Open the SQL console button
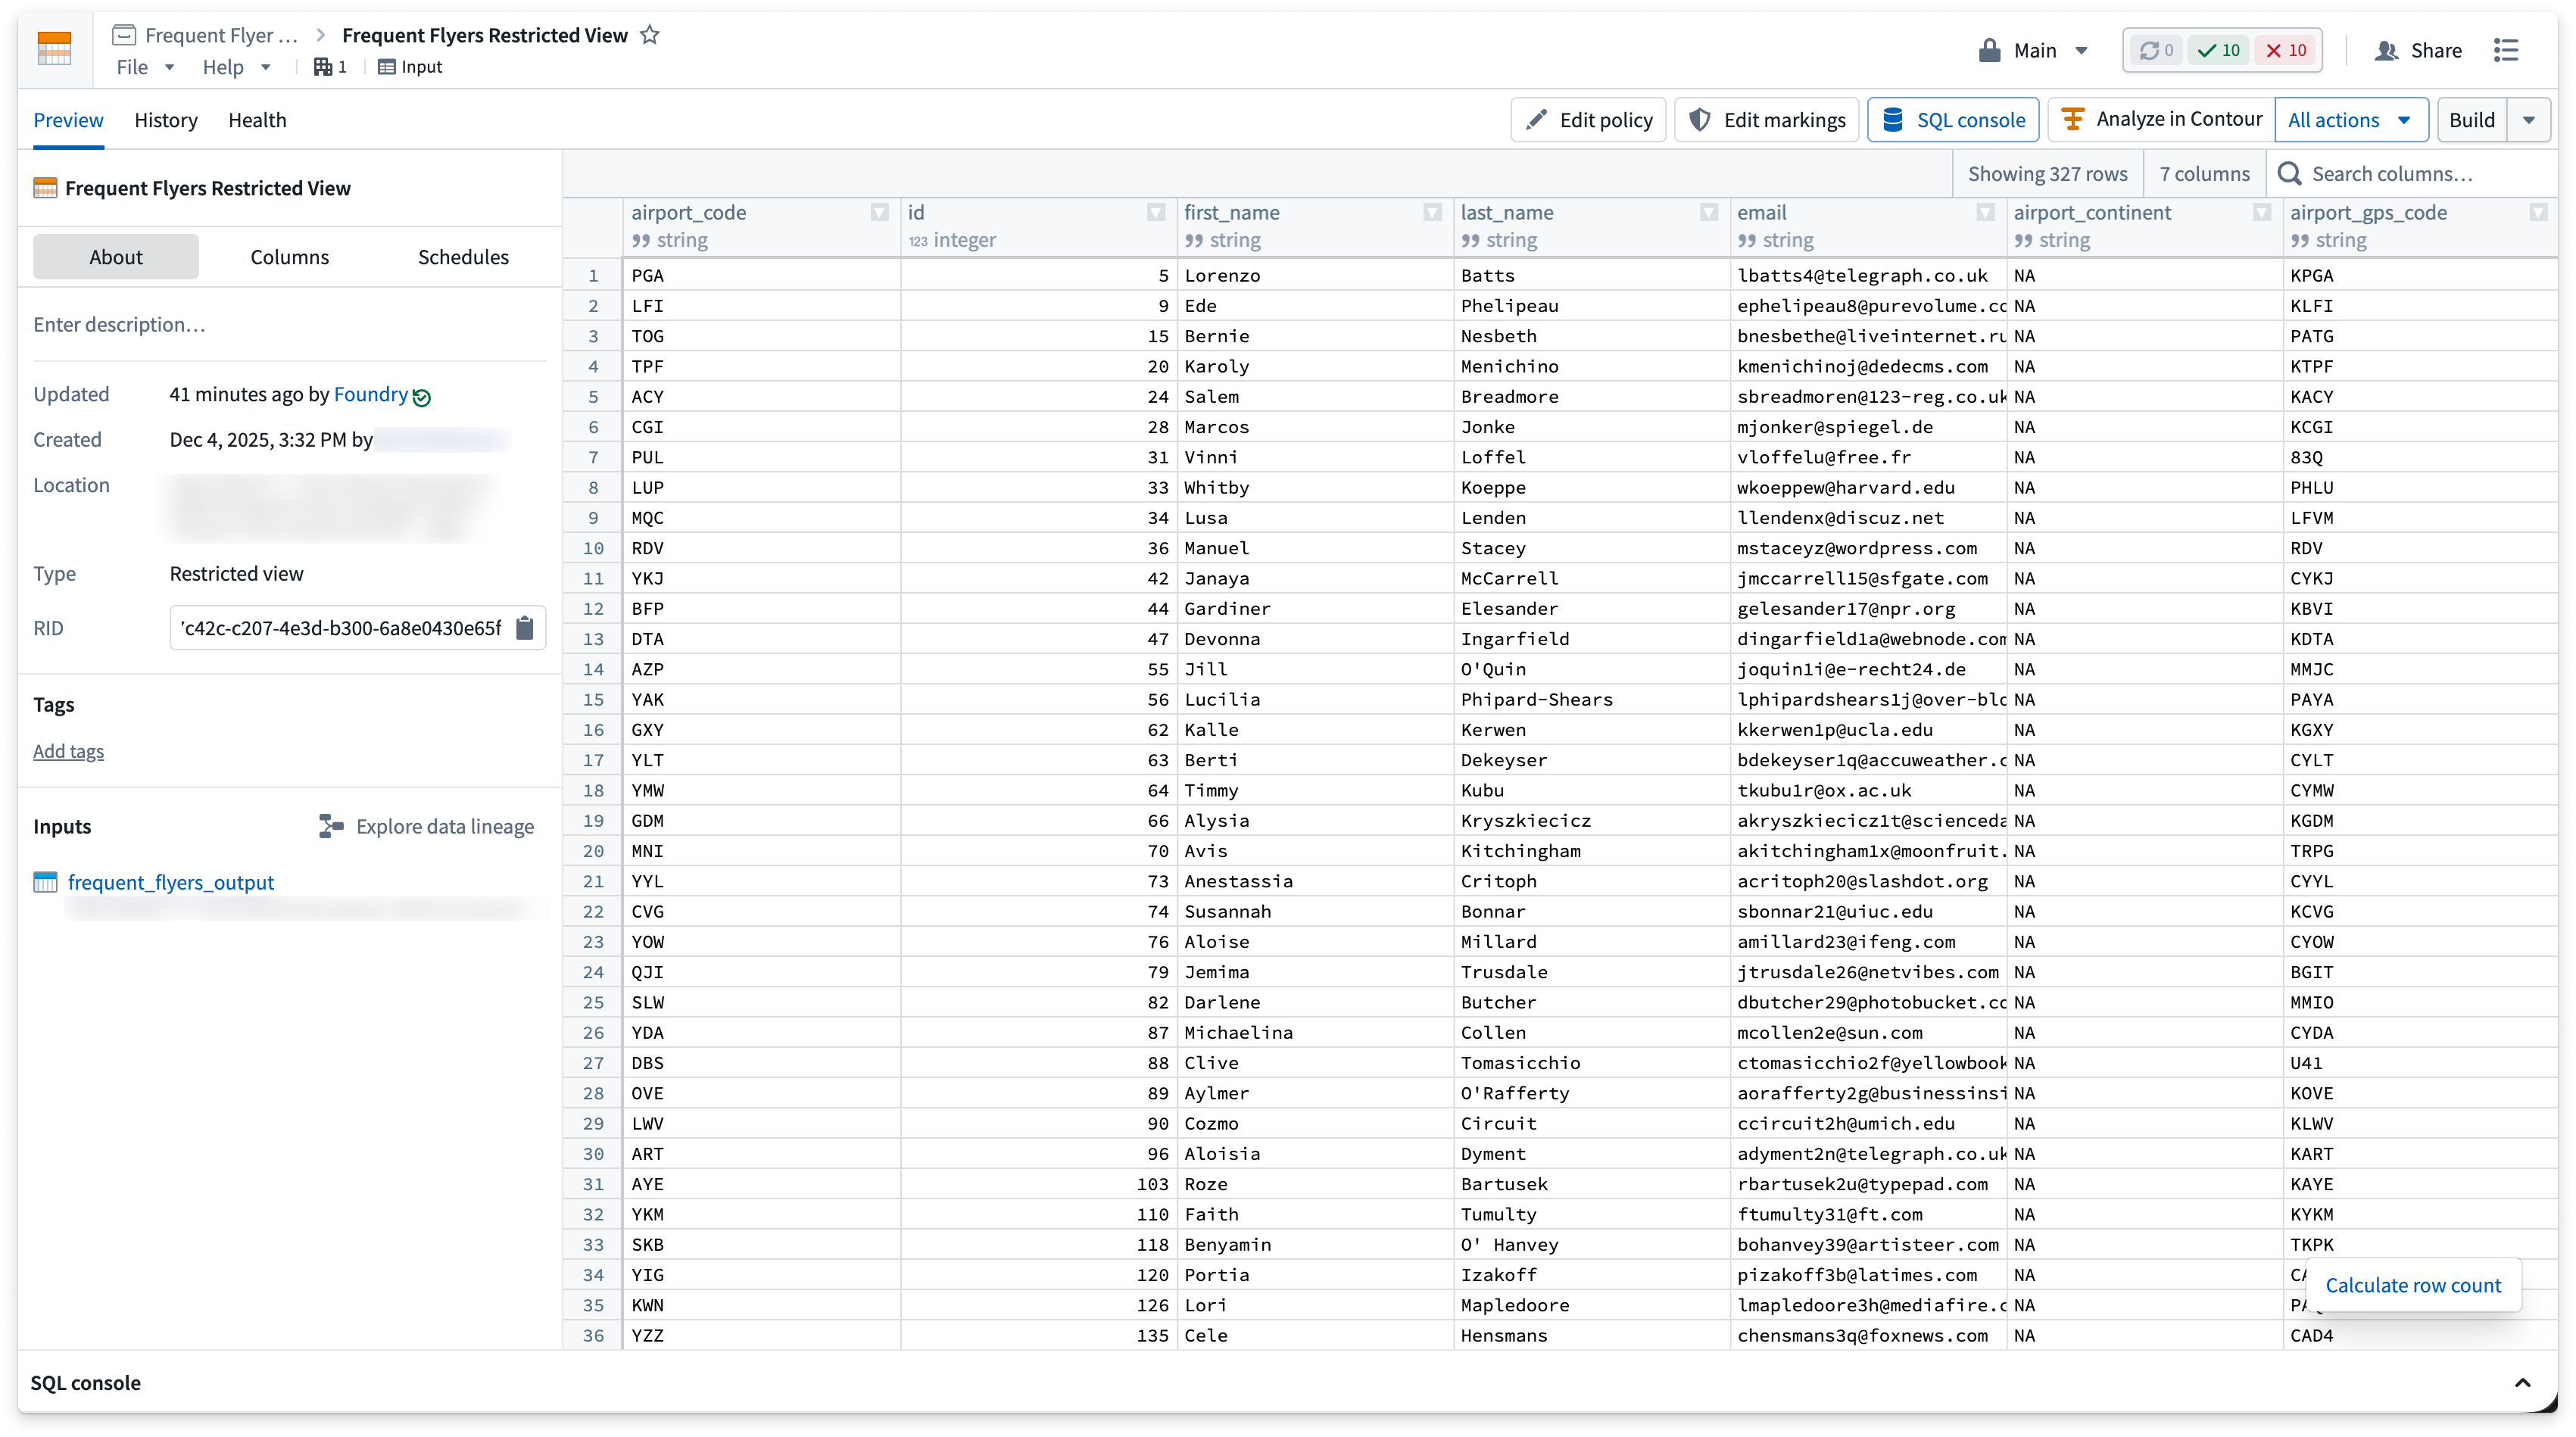2576x1437 pixels. pyautogui.click(x=1953, y=120)
